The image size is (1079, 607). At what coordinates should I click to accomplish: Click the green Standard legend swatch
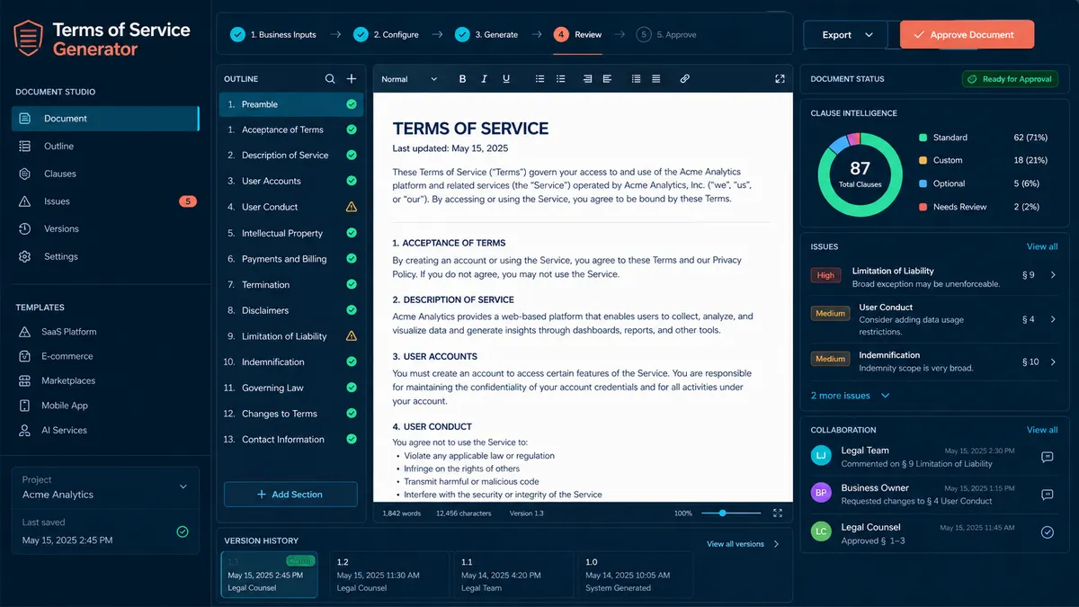[x=923, y=138]
